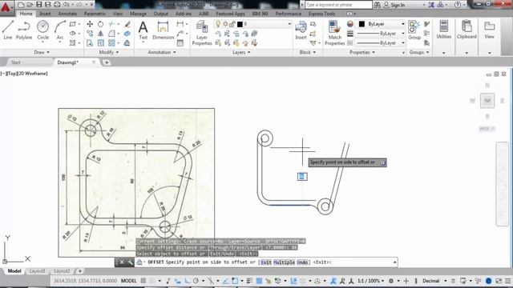Click the Rotate tool icon
513x288 pixels.
(100, 24)
